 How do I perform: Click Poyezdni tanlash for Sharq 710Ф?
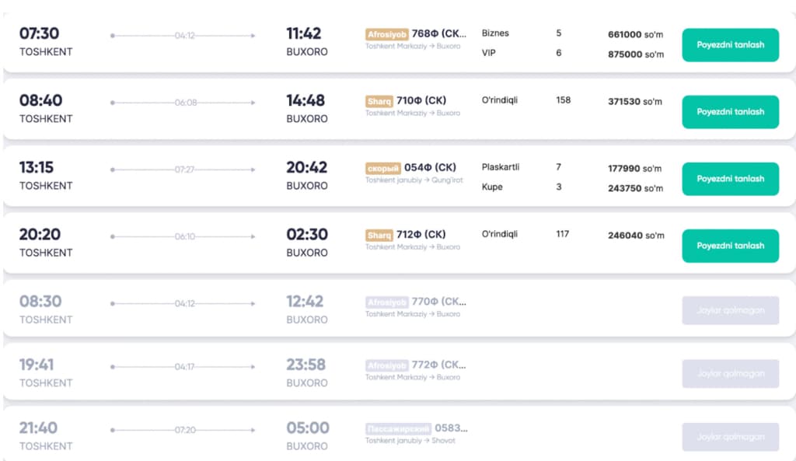click(x=730, y=112)
